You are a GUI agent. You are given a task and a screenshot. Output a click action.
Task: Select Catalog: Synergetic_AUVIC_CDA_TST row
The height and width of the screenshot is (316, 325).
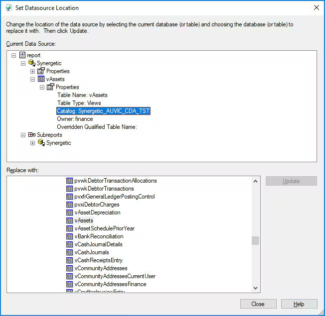tap(103, 111)
